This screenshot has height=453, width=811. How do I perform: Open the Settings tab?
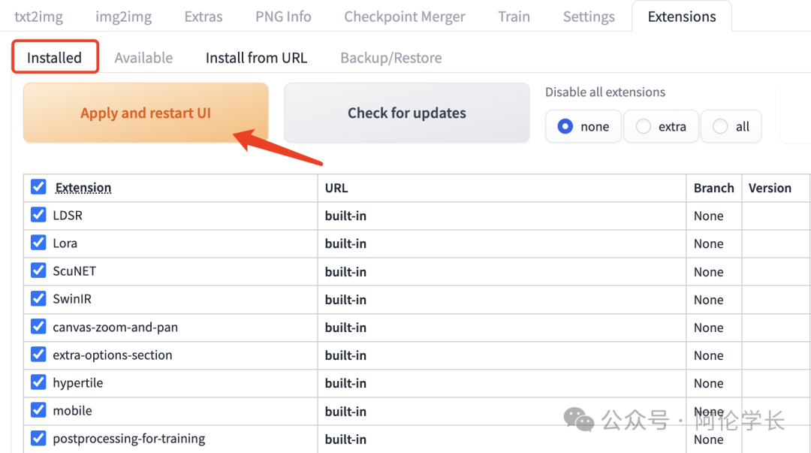pos(589,17)
